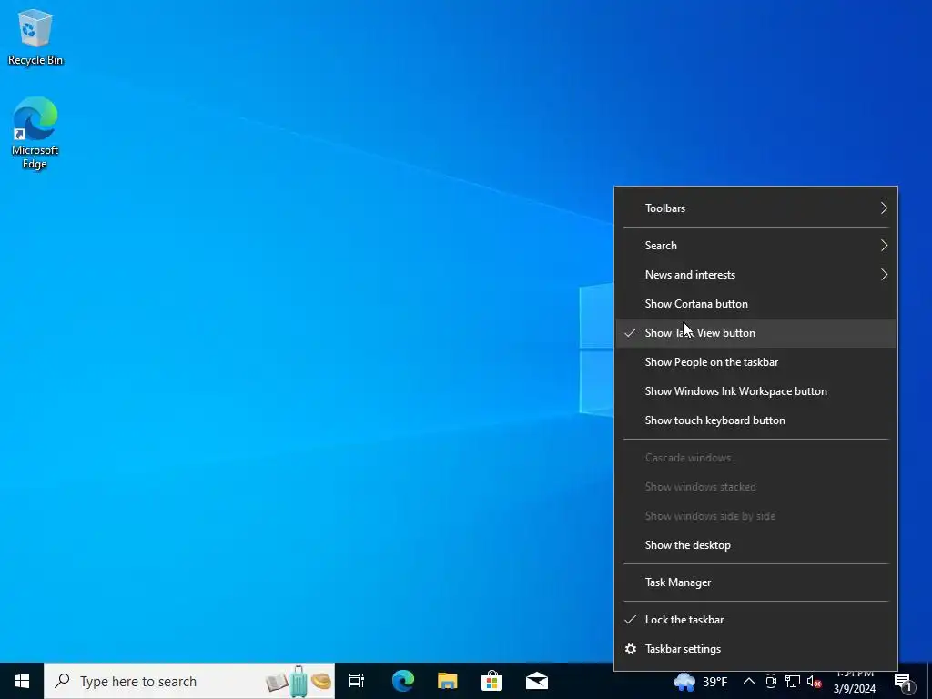Open Microsoft Store from the taskbar
The width and height of the screenshot is (932, 699).
[x=492, y=681]
